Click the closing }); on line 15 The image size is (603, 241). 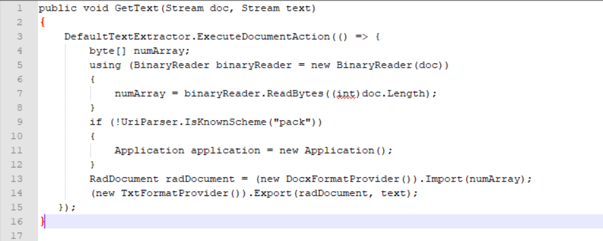(67, 207)
